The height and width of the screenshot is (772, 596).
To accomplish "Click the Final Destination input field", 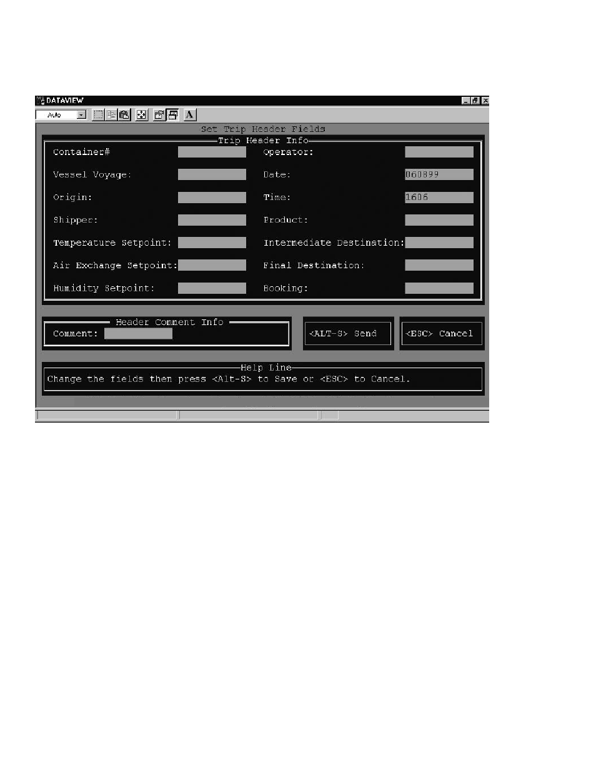I will point(439,265).
